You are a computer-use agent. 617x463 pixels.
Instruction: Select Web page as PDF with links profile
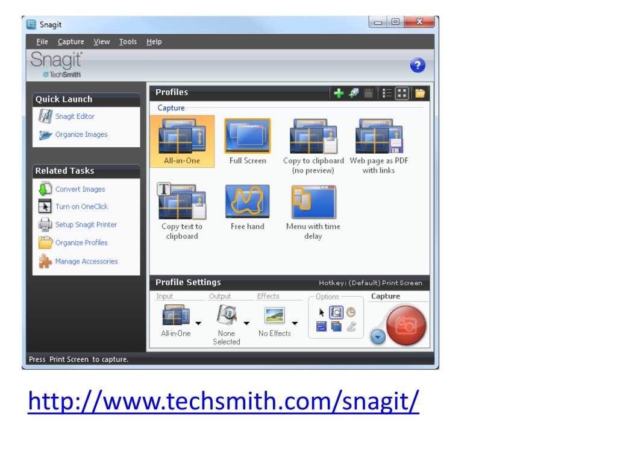378,146
